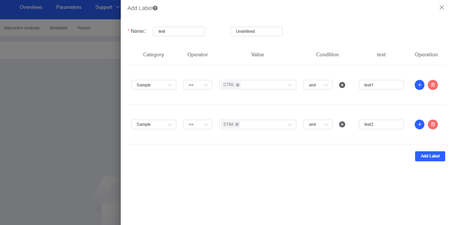Expand the Value dropdown containing STIM

(290, 124)
